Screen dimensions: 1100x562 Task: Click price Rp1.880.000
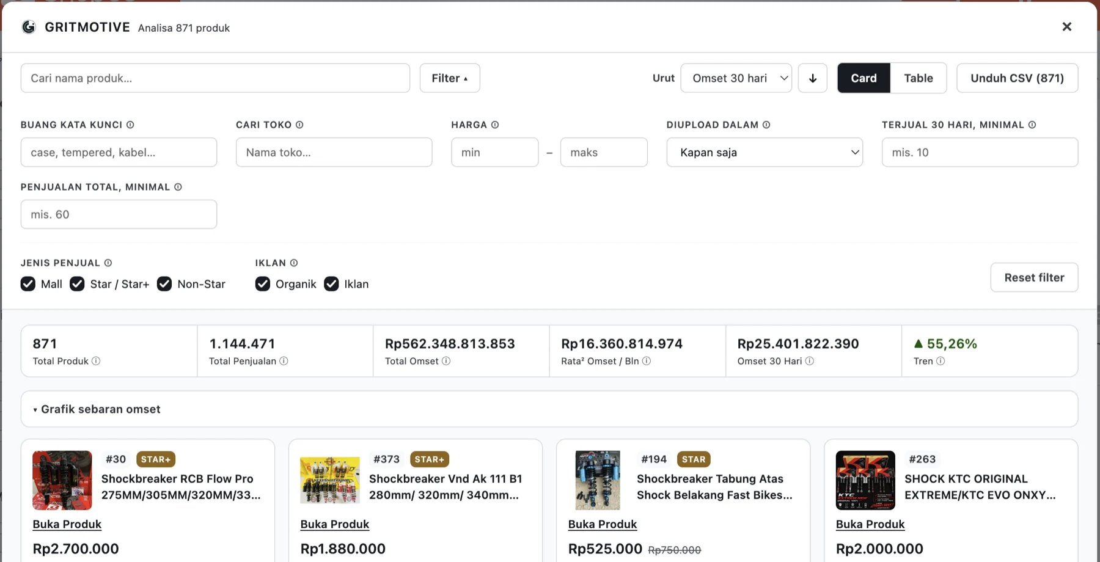pyautogui.click(x=343, y=549)
